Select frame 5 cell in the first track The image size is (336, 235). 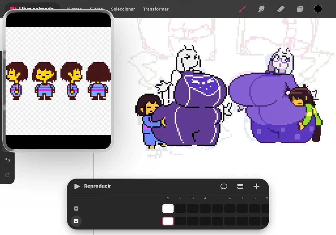coord(217,208)
